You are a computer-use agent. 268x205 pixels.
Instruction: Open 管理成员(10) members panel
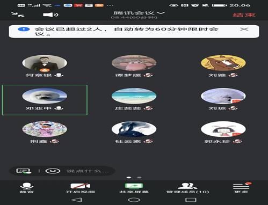point(187,188)
